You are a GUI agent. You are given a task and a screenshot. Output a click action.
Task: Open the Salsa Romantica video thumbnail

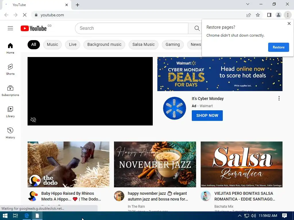[241, 164]
